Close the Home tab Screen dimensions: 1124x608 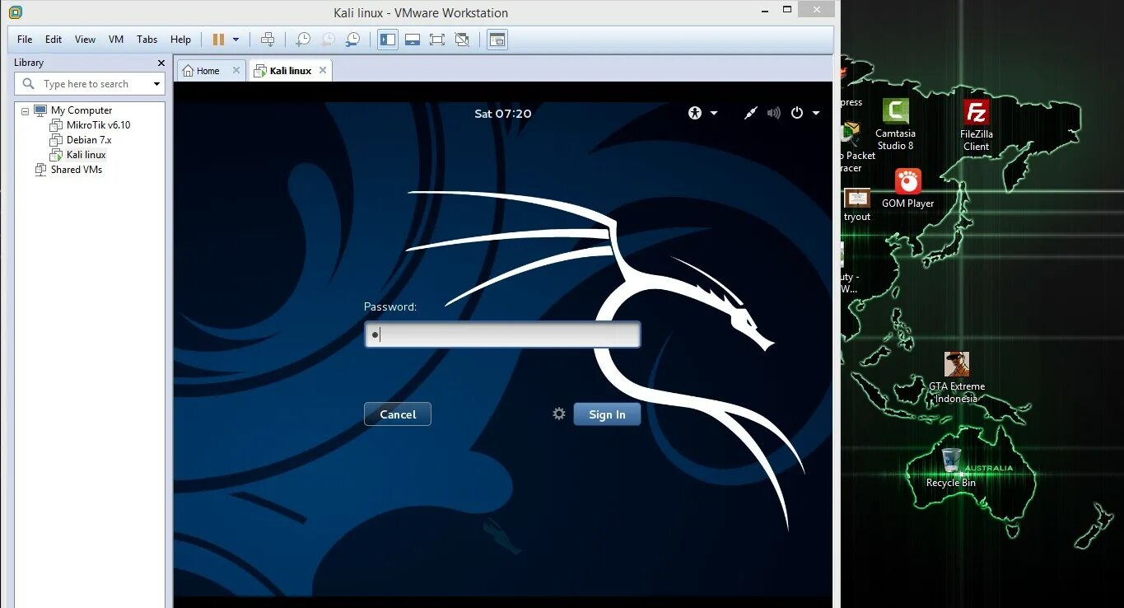click(236, 70)
